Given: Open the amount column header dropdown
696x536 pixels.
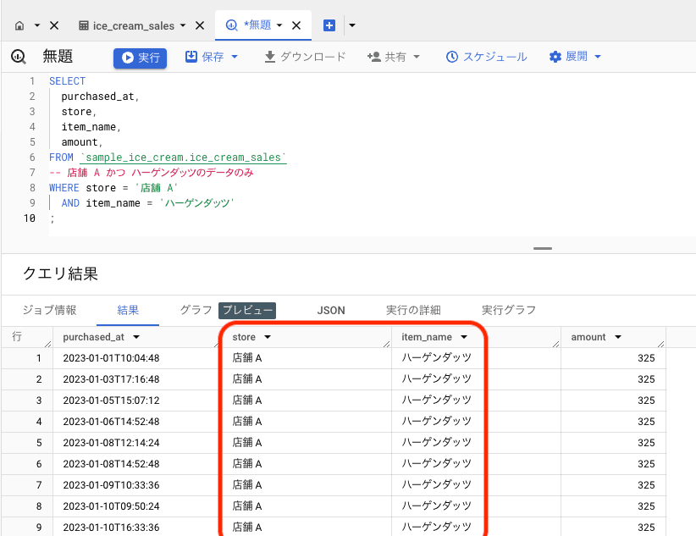Looking at the screenshot, I should click(x=618, y=337).
